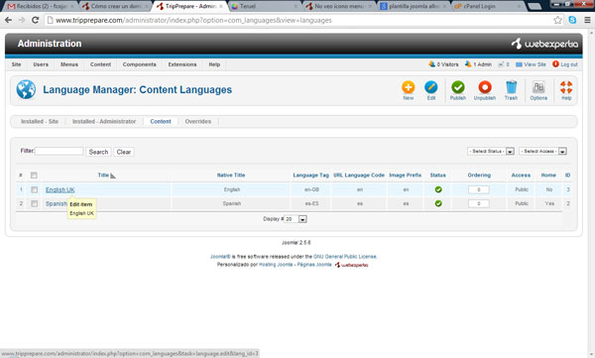595x358 pixels.
Task: Open the Site menu
Action: [16, 64]
